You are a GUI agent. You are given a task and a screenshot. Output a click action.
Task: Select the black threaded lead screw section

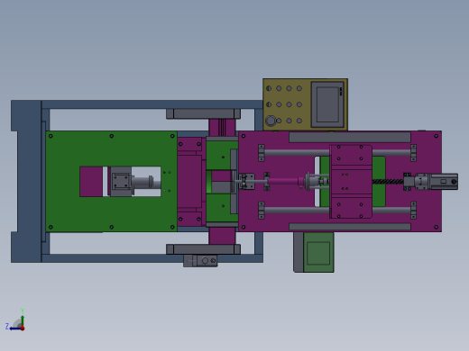click(x=388, y=182)
